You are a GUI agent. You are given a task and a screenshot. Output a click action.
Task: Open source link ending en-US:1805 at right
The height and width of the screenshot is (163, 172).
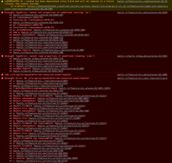point(142,75)
